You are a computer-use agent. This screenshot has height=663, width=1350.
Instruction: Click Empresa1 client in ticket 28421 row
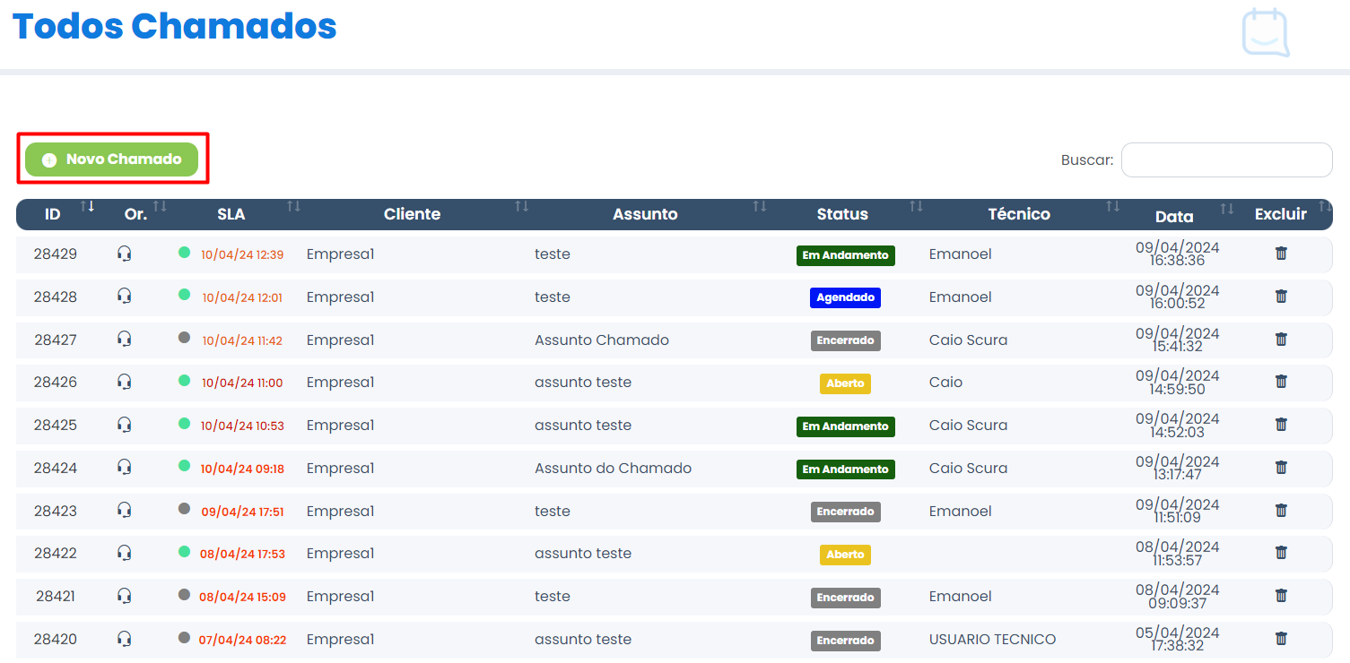pos(341,596)
